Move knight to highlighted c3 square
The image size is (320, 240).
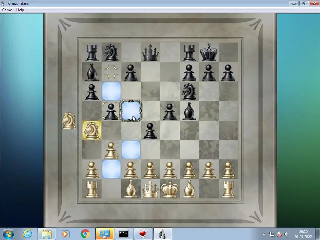131,150
